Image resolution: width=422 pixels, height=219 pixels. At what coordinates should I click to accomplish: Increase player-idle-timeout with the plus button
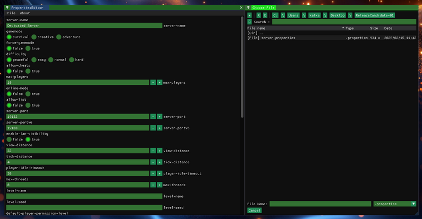coord(159,173)
